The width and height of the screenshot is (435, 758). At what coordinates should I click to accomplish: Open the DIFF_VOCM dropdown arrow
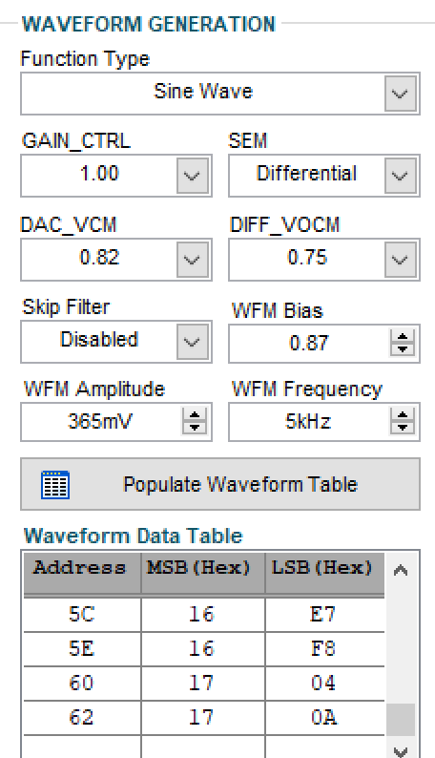pyautogui.click(x=401, y=260)
